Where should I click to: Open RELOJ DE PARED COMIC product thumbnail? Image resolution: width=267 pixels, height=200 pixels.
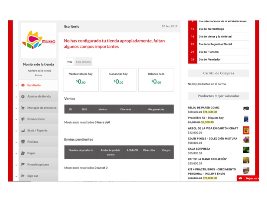(246, 108)
